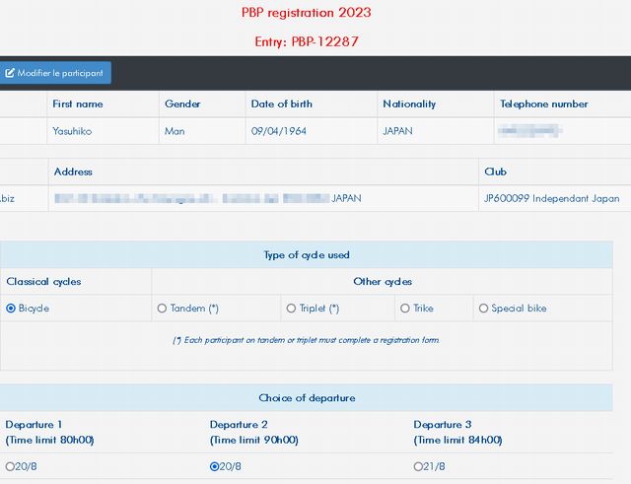The width and height of the screenshot is (631, 484).
Task: Pick the Trike radio button
Action: click(405, 309)
